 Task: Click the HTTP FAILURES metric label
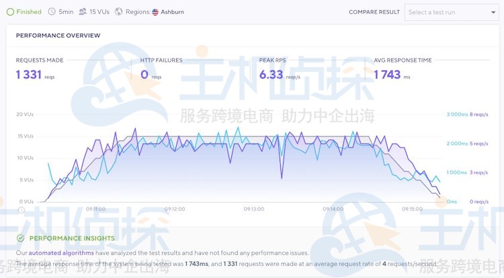coord(161,60)
